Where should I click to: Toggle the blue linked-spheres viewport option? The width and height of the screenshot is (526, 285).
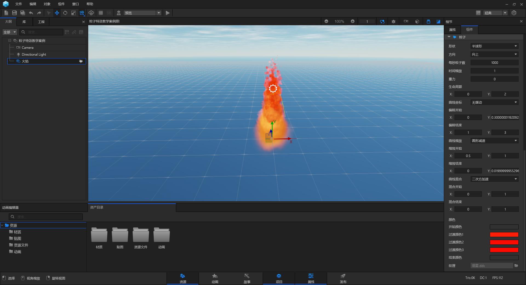pos(382,21)
